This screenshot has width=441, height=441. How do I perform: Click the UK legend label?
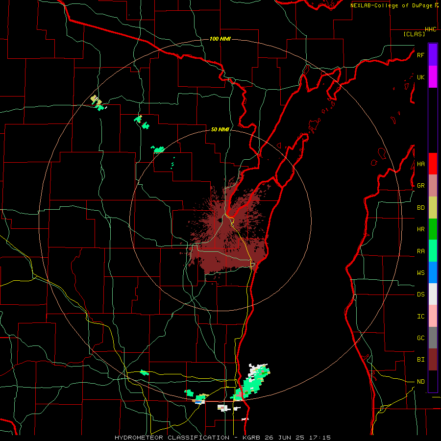coord(420,77)
